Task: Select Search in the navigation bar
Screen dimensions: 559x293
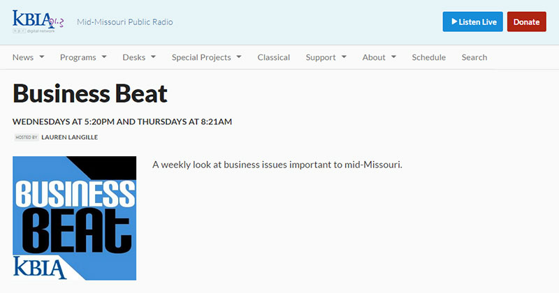Action: pos(474,57)
